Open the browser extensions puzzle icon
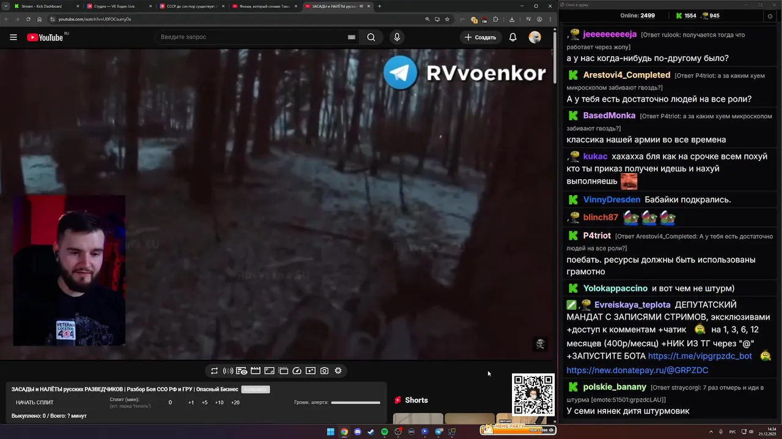The image size is (782, 439). click(495, 19)
